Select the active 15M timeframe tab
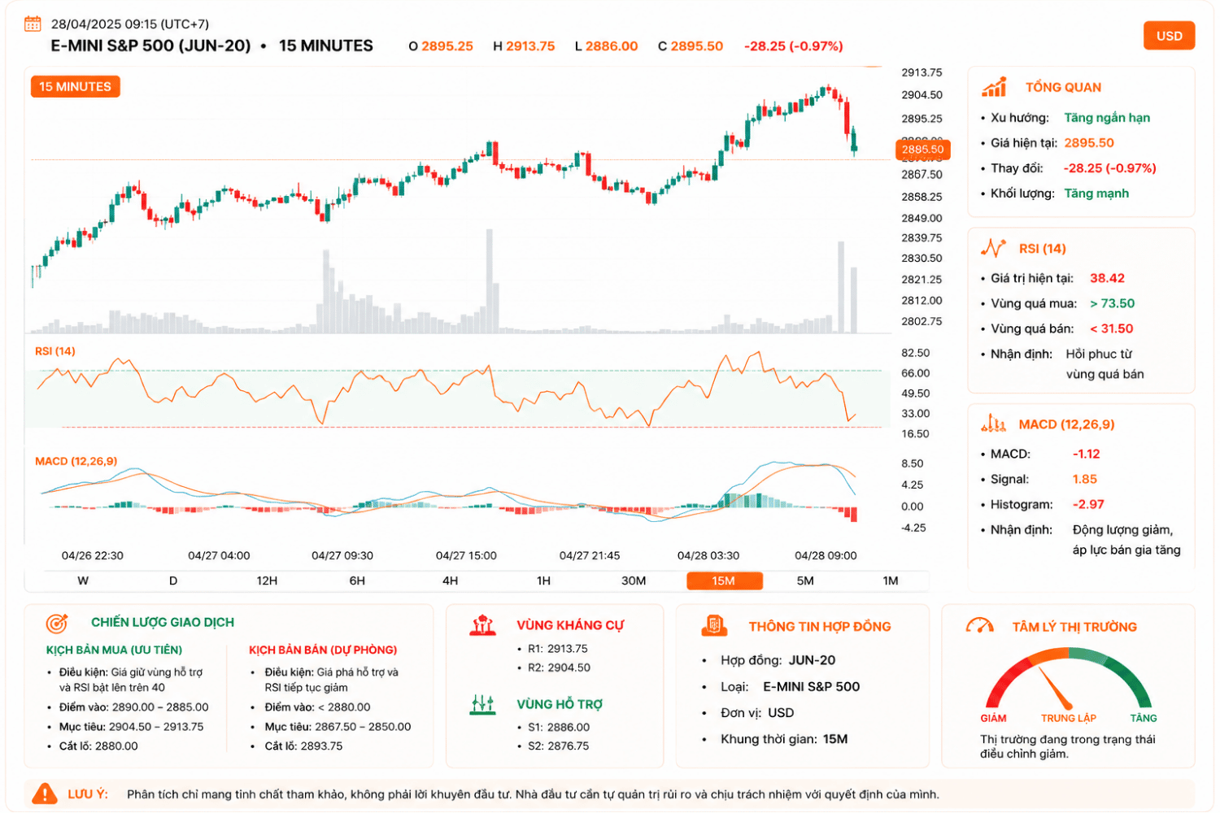The width and height of the screenshot is (1220, 813). click(x=725, y=580)
